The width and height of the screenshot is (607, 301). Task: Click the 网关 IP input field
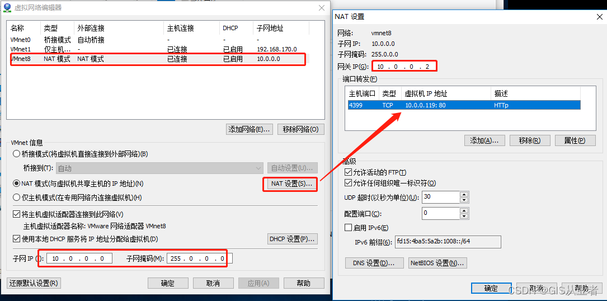click(404, 67)
